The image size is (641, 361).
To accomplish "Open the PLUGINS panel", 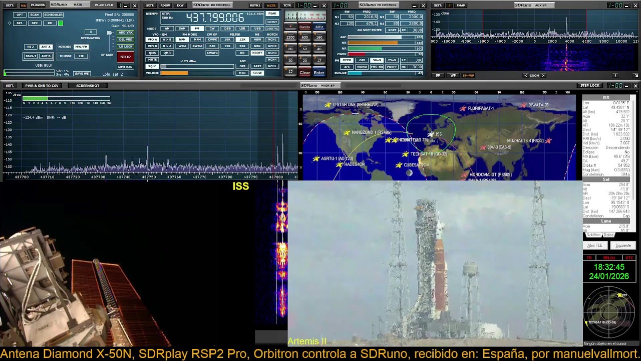I will [x=38, y=5].
